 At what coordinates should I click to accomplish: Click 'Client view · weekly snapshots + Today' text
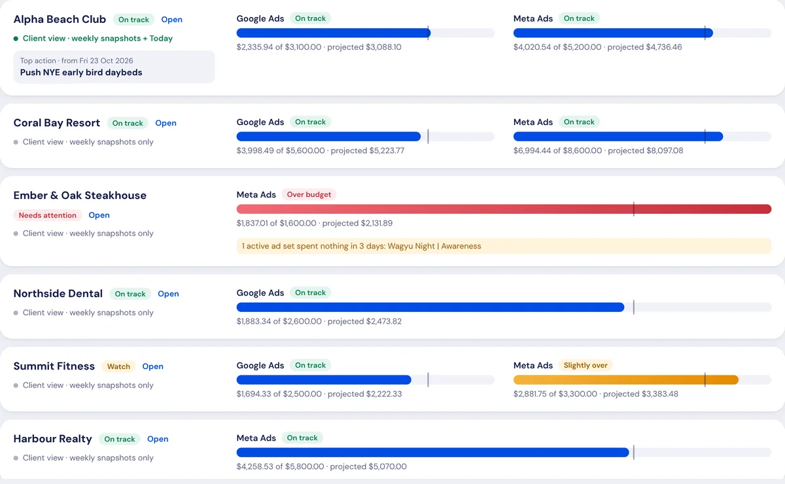pyautogui.click(x=97, y=39)
